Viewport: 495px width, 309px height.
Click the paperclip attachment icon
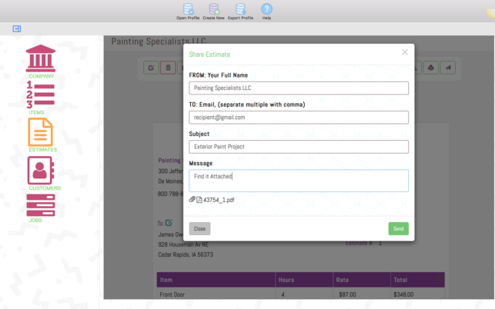click(x=192, y=199)
